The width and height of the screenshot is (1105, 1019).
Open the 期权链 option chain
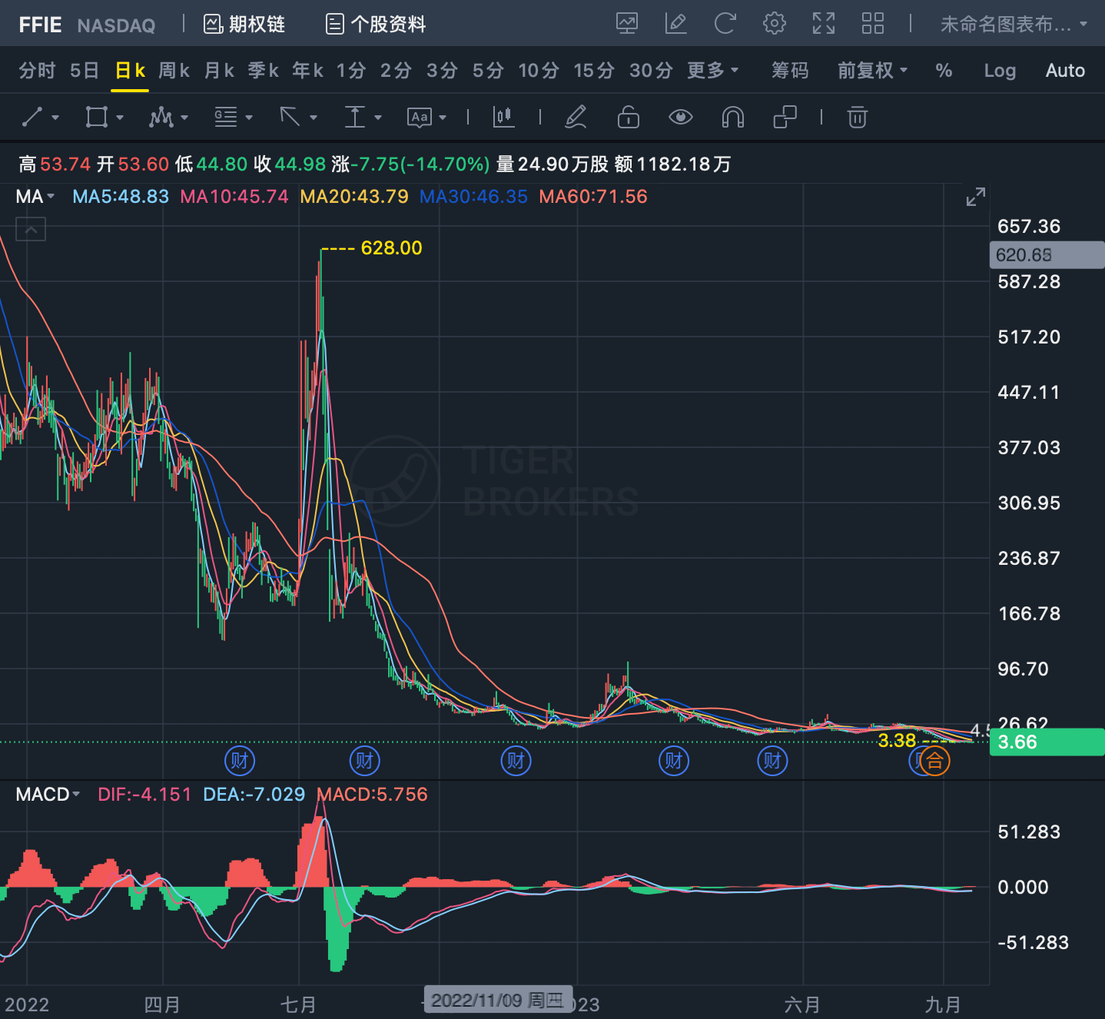(244, 25)
